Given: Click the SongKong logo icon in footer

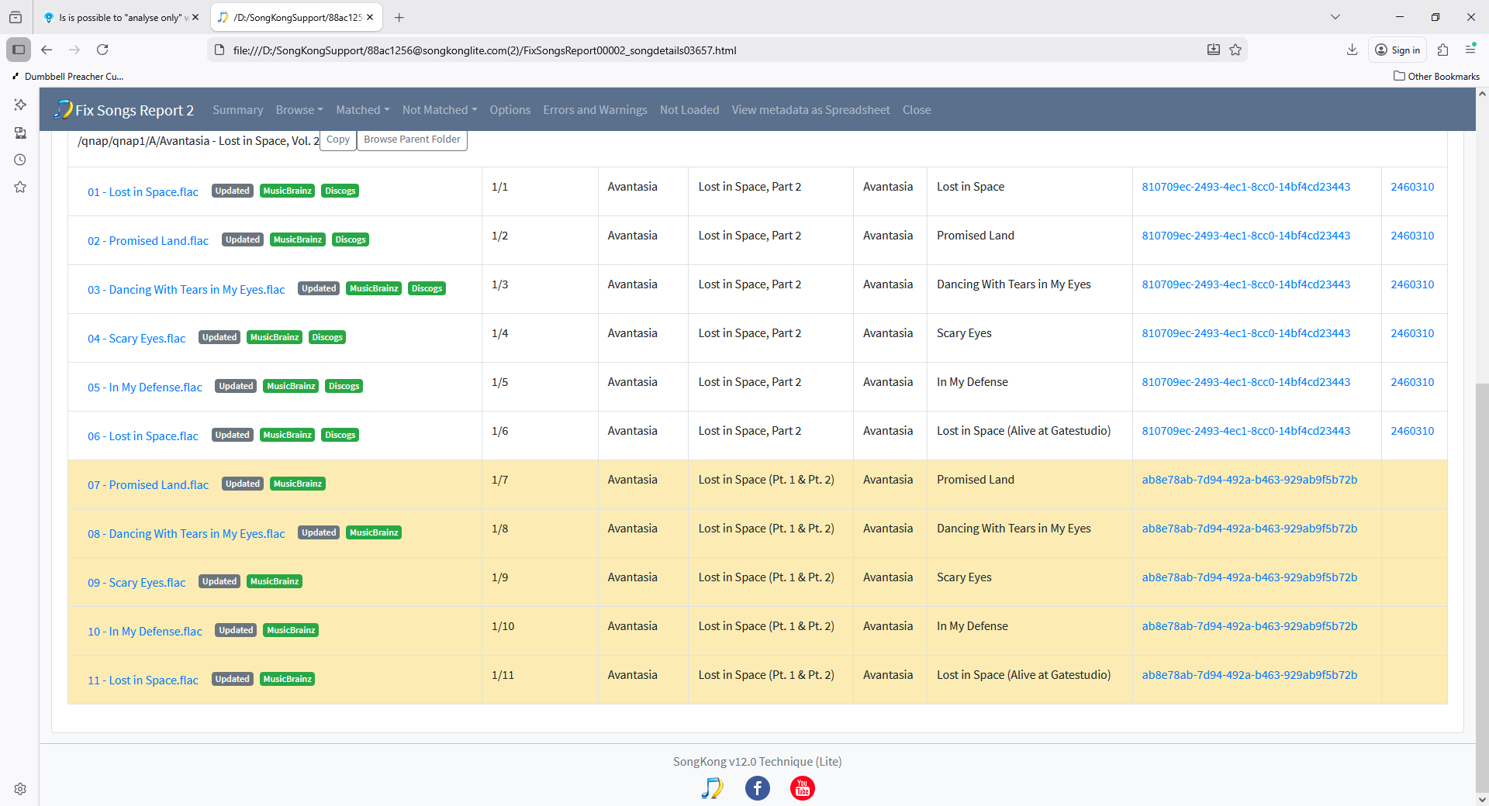Looking at the screenshot, I should [712, 788].
